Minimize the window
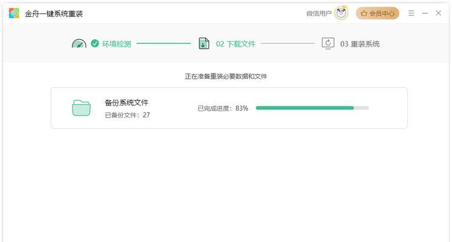Image resolution: width=452 pixels, height=242 pixels. (x=425, y=13)
